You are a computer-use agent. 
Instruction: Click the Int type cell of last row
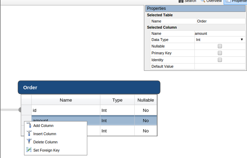[117, 131]
